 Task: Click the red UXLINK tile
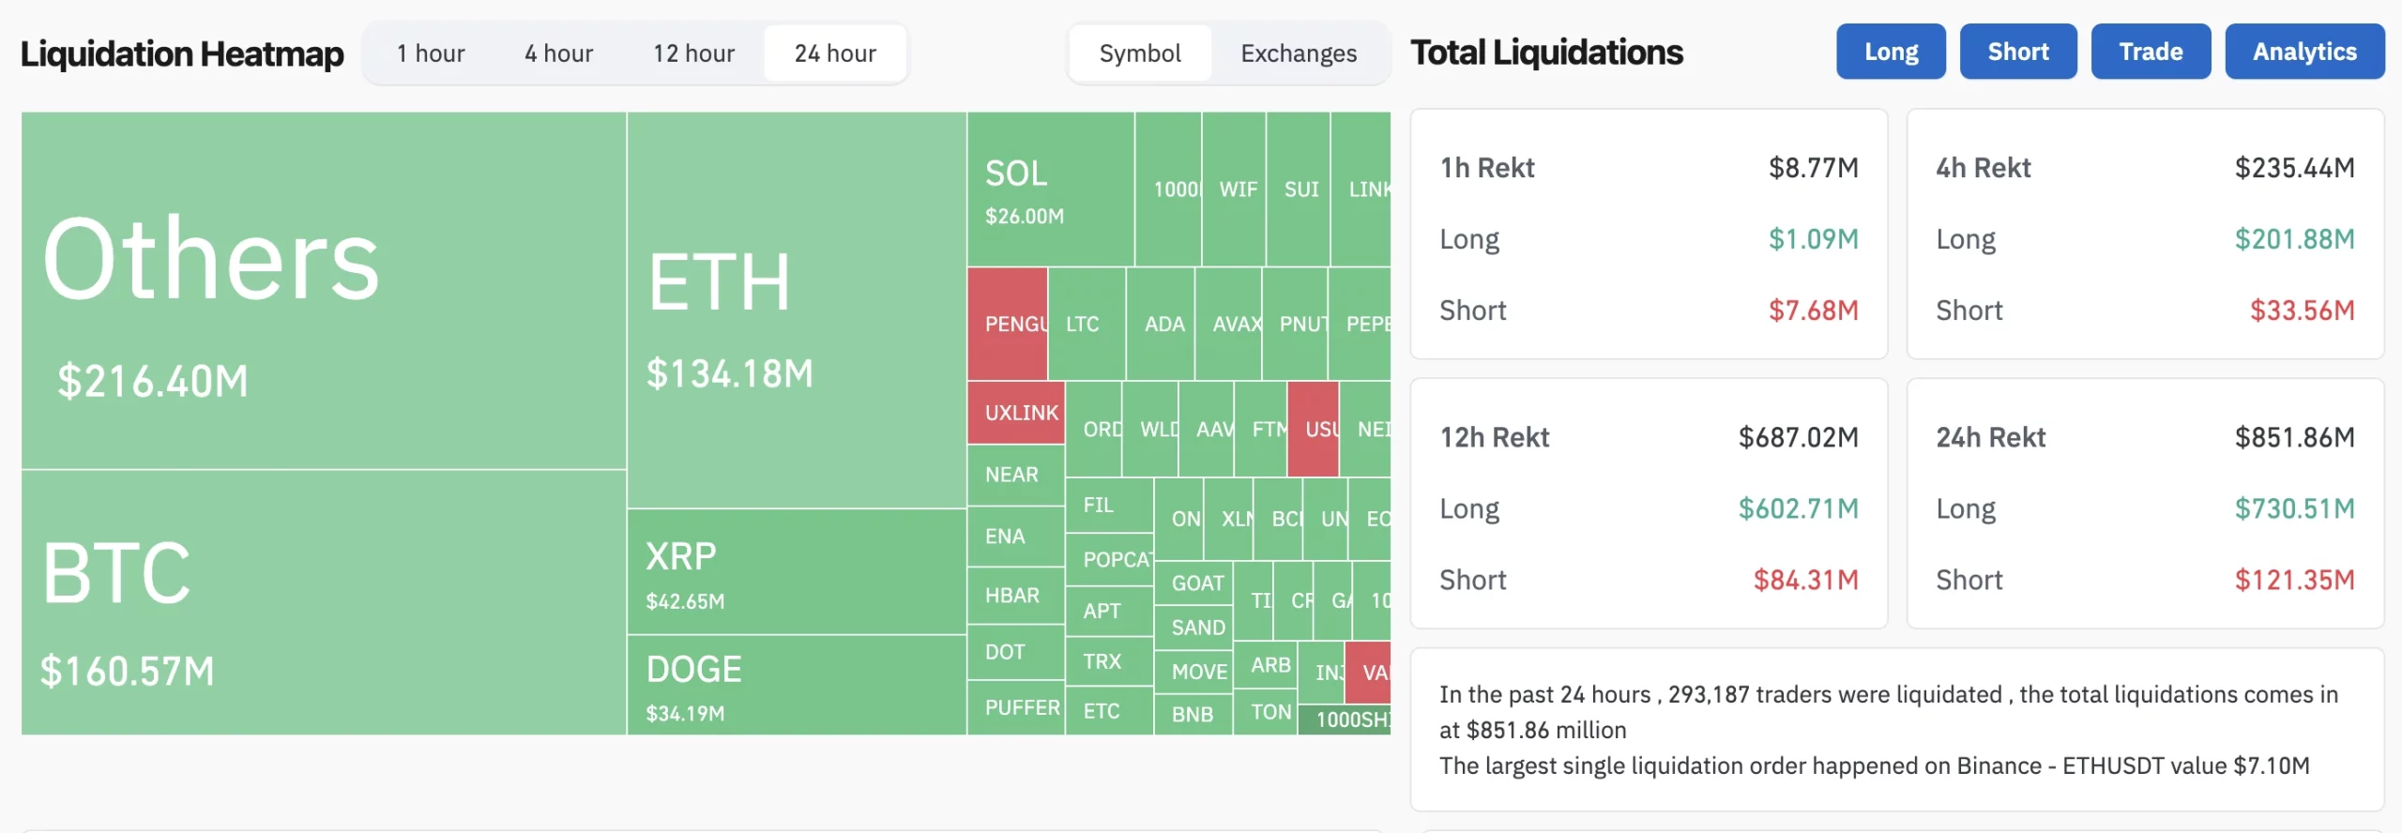click(x=1016, y=413)
